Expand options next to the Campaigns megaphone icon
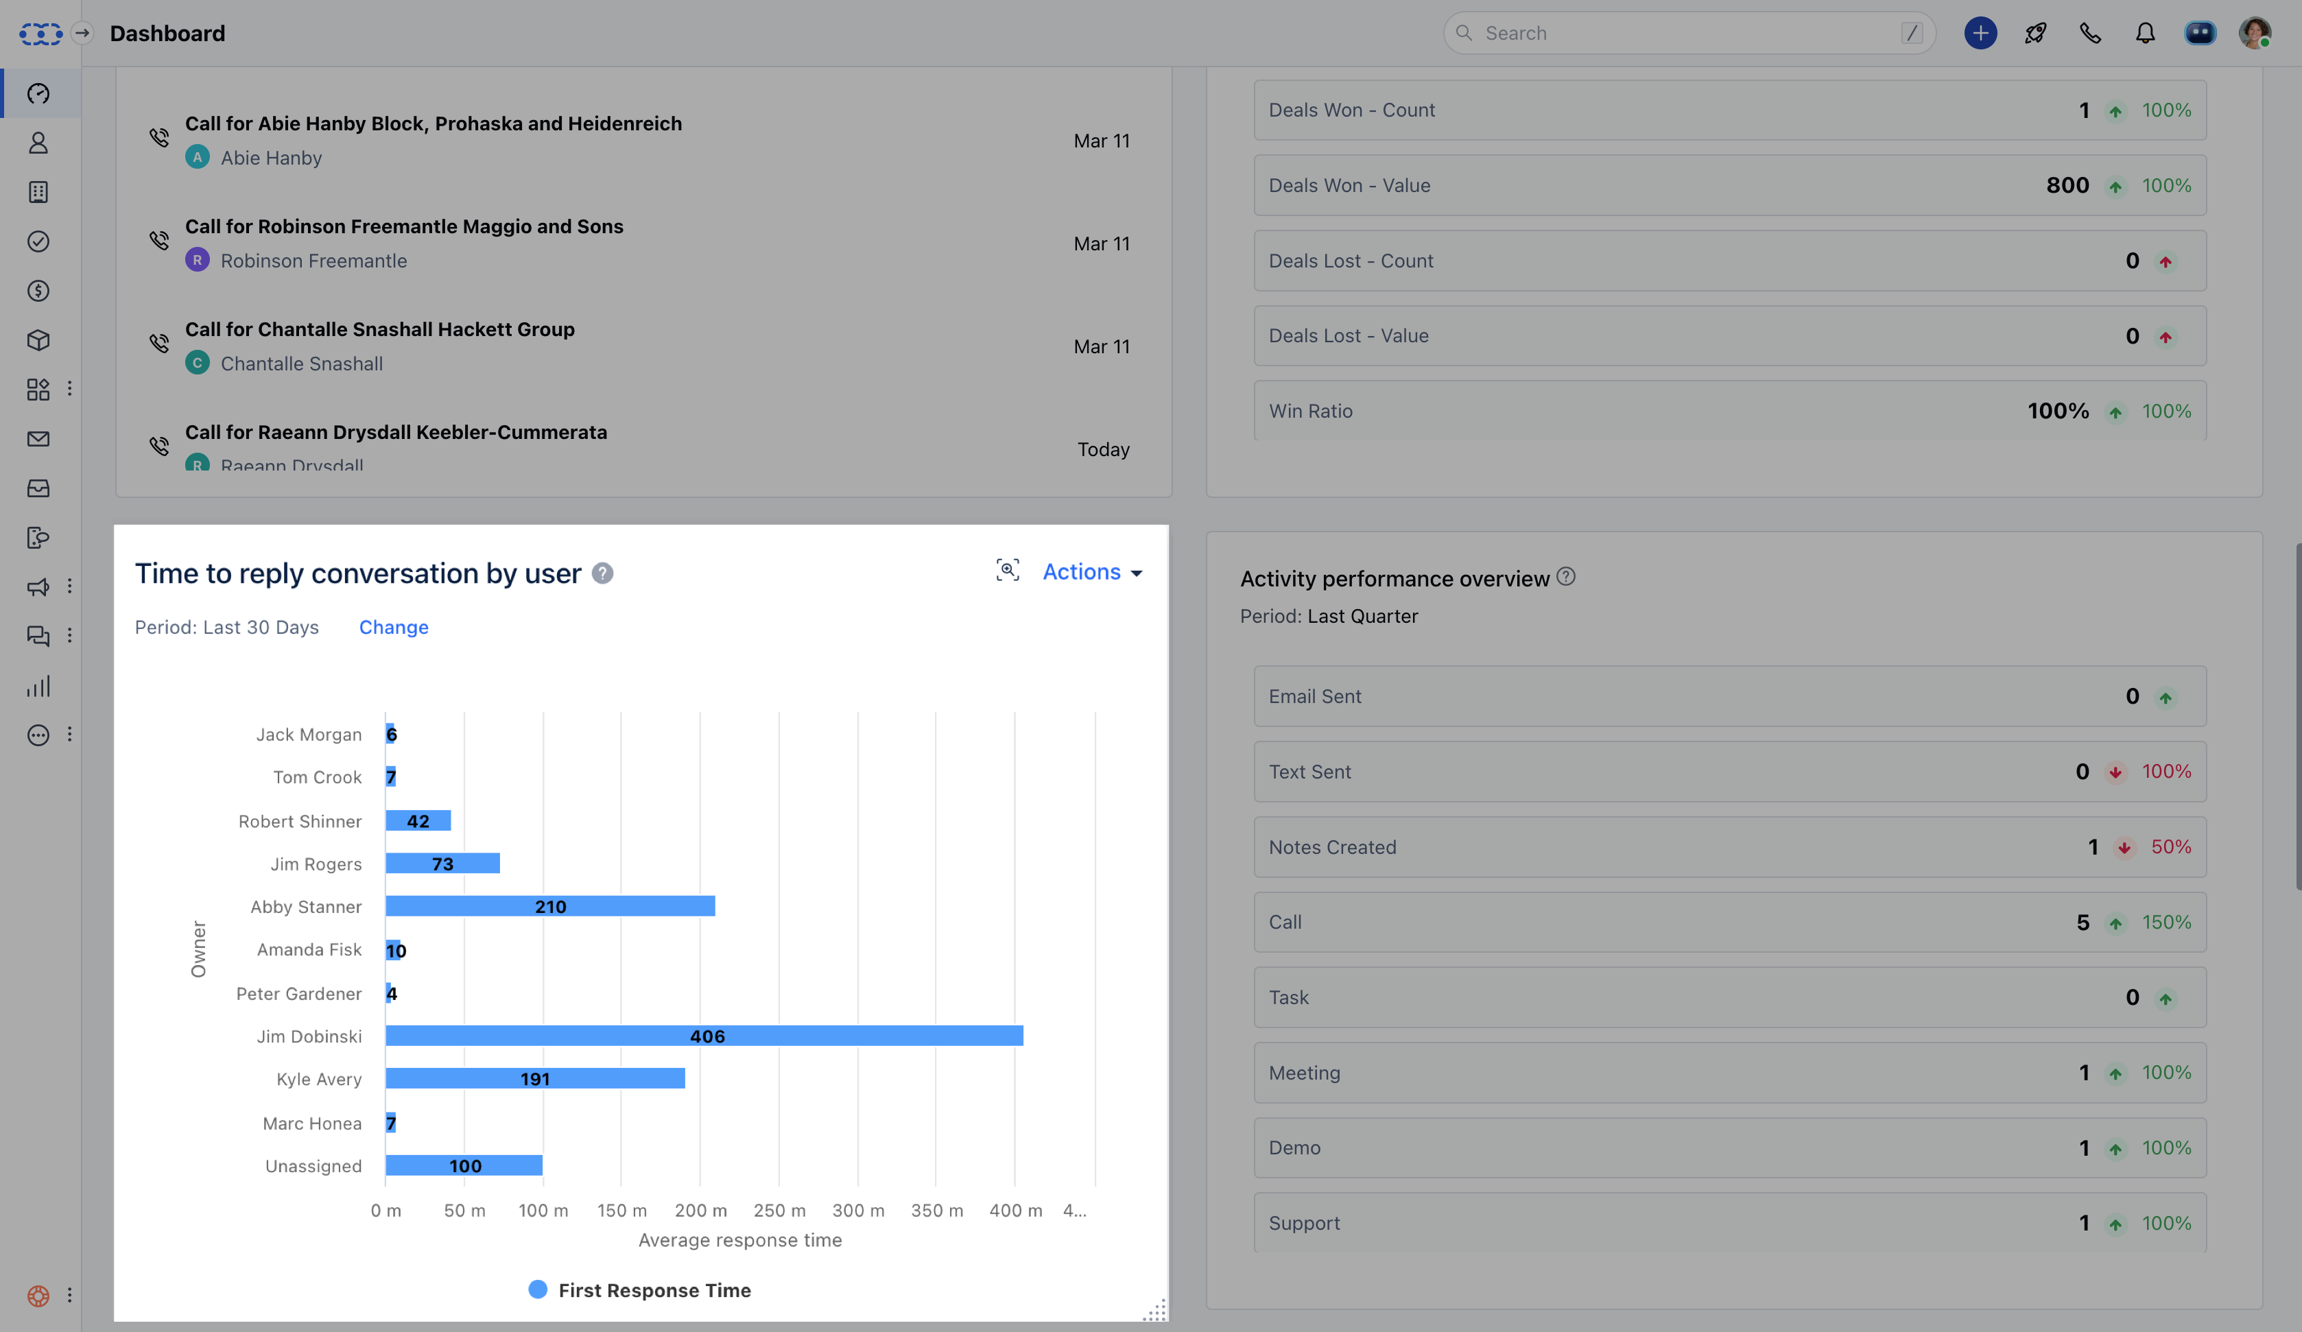Screen dimensions: 2302x1332 click(x=69, y=586)
